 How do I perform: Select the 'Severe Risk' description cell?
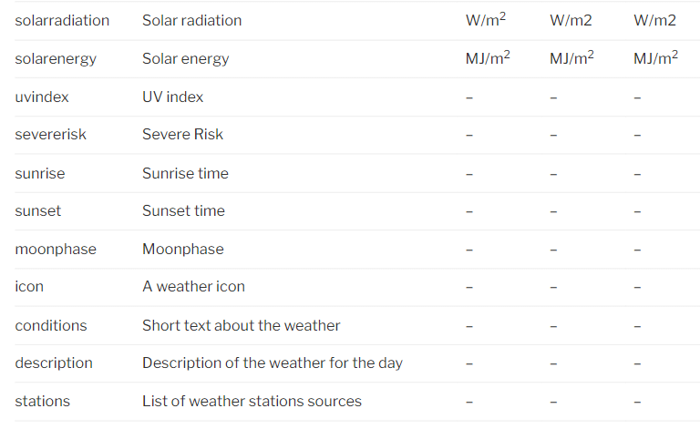pyautogui.click(x=182, y=135)
